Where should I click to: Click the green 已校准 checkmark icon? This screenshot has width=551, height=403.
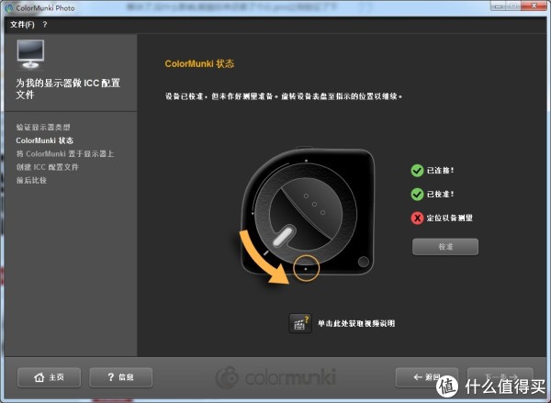(x=417, y=194)
